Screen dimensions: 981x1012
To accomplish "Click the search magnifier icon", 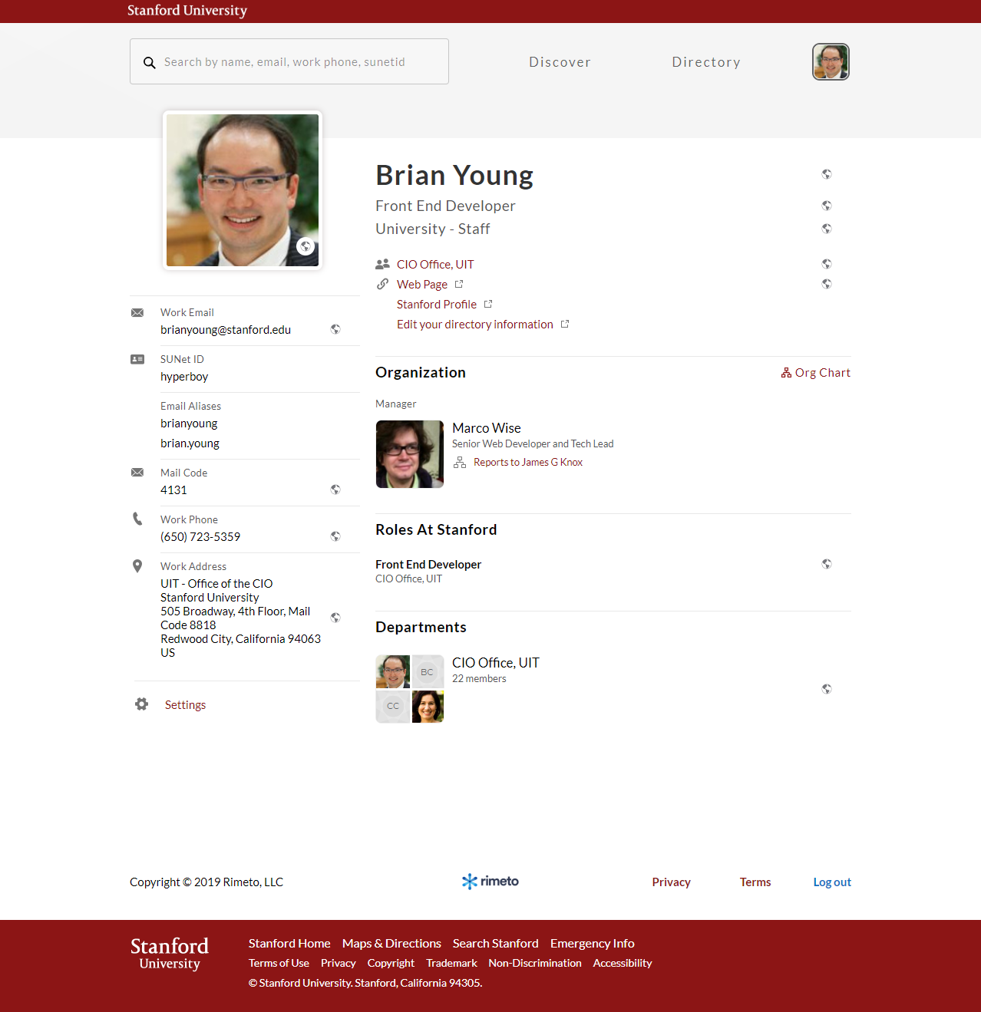I will 150,62.
